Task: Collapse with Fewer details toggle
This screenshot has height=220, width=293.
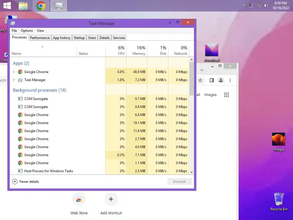Action: 25,181
